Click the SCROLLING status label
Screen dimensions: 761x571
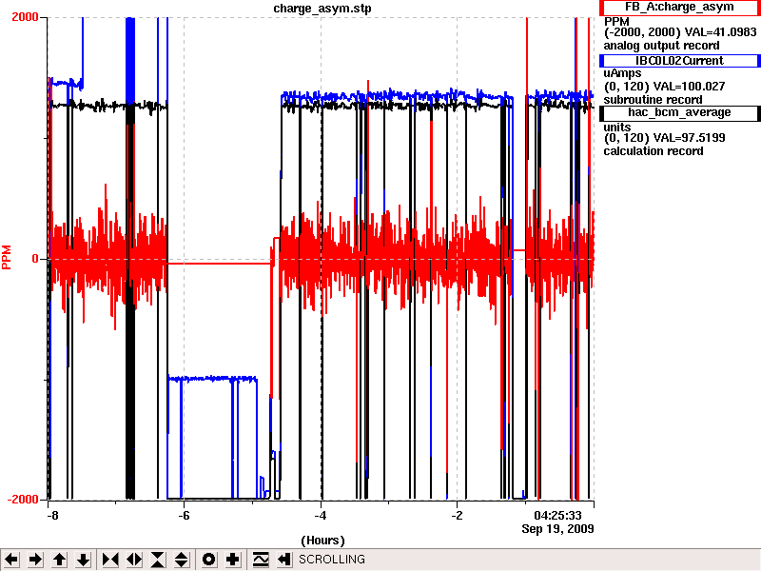pyautogui.click(x=331, y=560)
